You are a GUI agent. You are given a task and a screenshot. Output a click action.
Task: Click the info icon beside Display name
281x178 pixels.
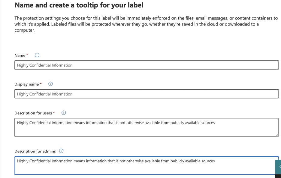point(50,84)
